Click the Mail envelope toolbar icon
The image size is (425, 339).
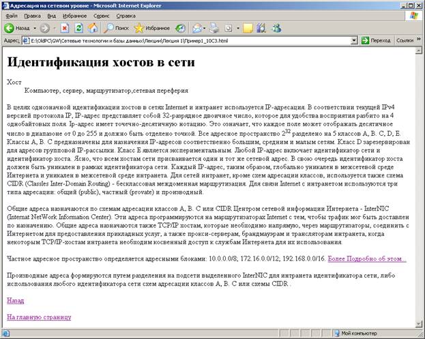197,28
